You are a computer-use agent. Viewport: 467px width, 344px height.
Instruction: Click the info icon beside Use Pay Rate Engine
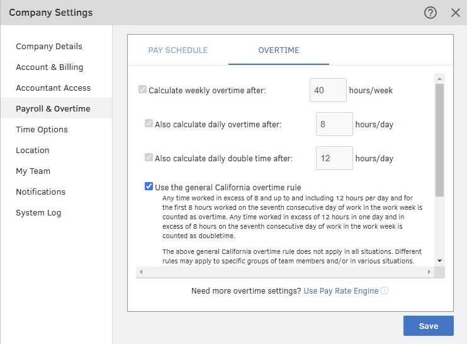pyautogui.click(x=385, y=290)
